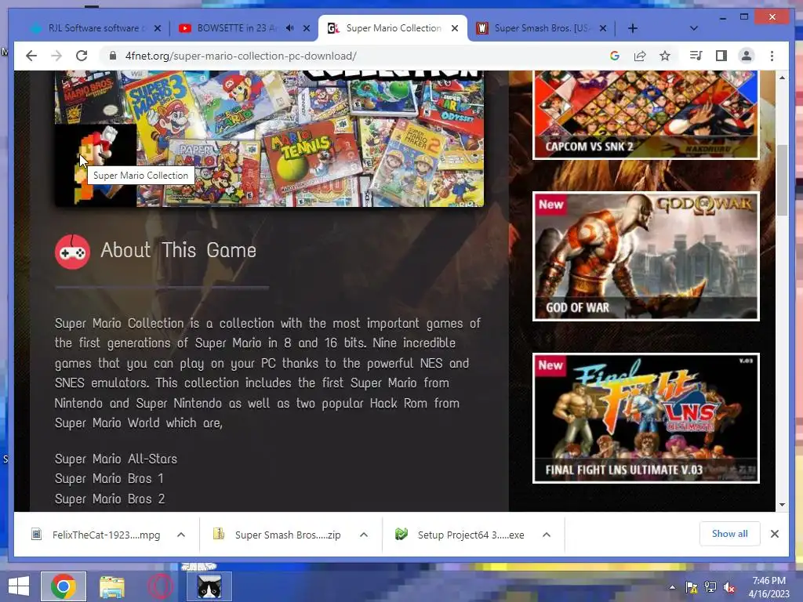The width and height of the screenshot is (803, 602).
Task: Expand options for Setup Project64 download
Action: pos(547,535)
